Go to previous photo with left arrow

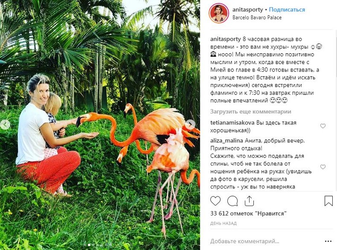coord(5,124)
